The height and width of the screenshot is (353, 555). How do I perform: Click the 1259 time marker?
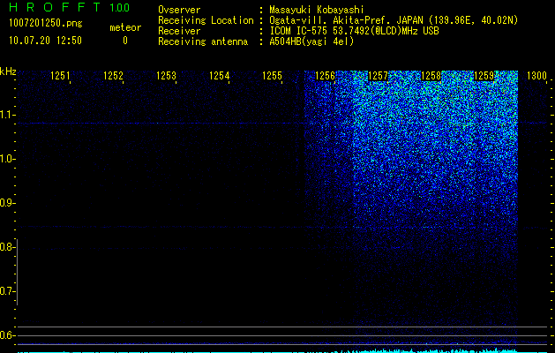pyautogui.click(x=484, y=76)
